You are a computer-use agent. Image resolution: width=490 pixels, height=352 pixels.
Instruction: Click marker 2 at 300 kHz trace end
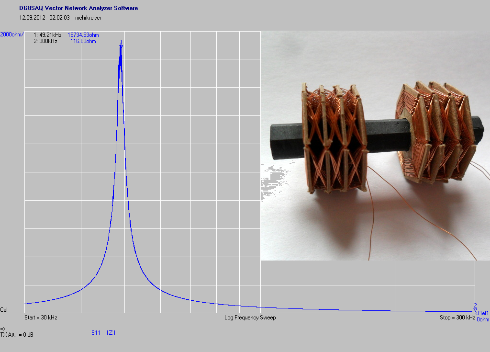tap(475, 307)
